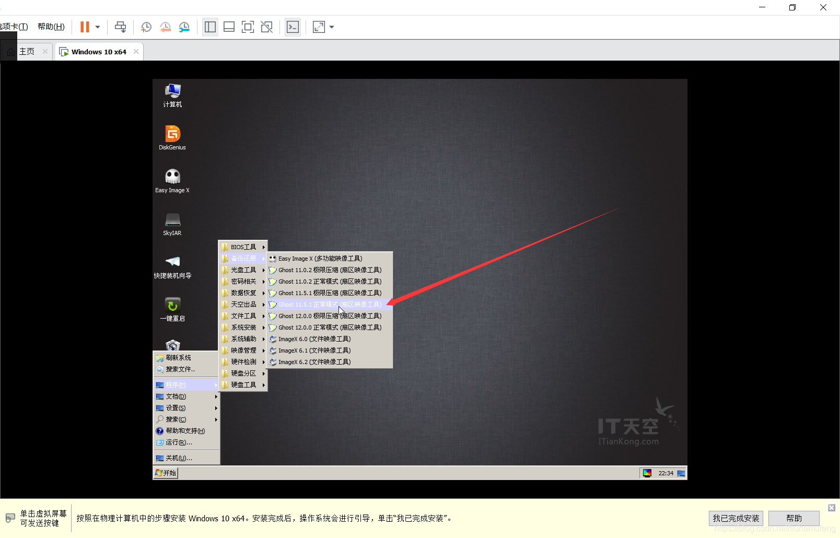Image resolution: width=840 pixels, height=538 pixels.
Task: Click the stretch guest display icon
Action: pos(319,27)
